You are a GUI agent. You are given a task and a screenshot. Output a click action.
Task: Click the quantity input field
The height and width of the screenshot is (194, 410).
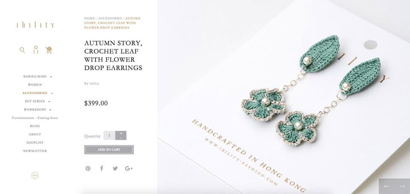pos(109,135)
